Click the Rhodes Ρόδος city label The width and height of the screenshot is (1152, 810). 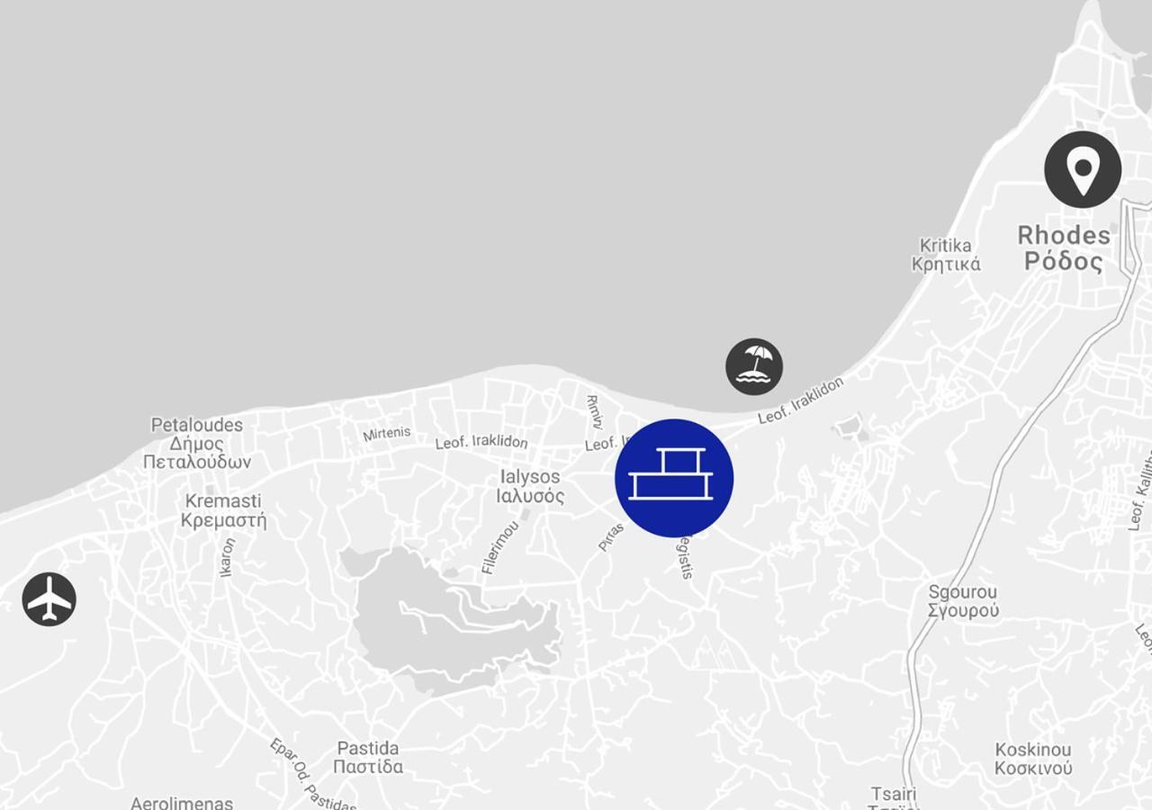[x=1064, y=248]
